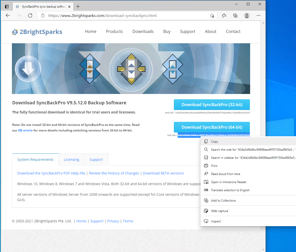This screenshot has height=252, width=296.
Task: Click Download SyncBackPro (64-bit) button
Action: point(212,127)
